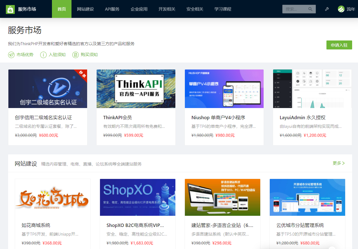Screen dimensions: 358x249
Task: Click the ShopXO B2C电商系统VIP title
Action: pos(135,225)
